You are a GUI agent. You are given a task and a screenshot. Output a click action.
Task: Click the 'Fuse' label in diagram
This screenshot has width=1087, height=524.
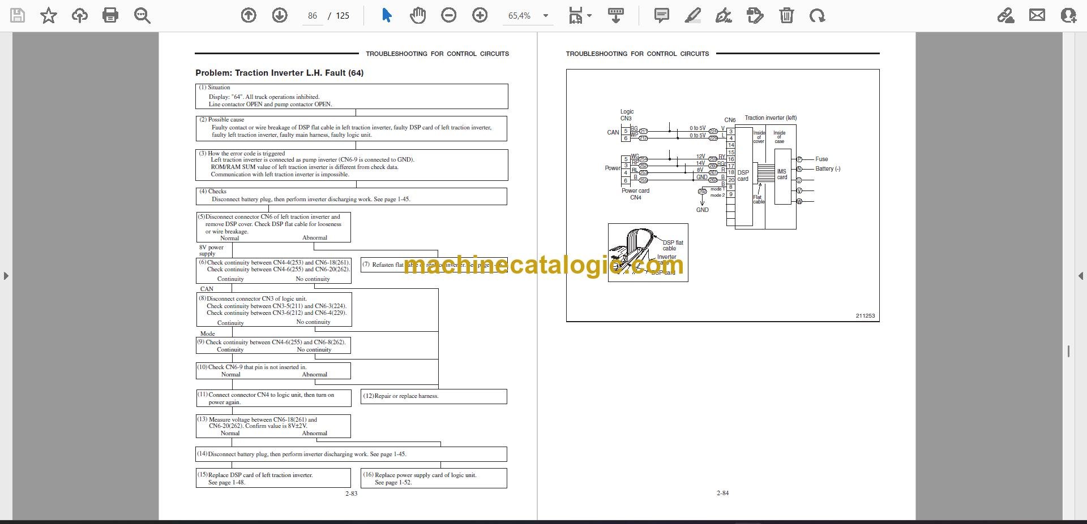[821, 159]
